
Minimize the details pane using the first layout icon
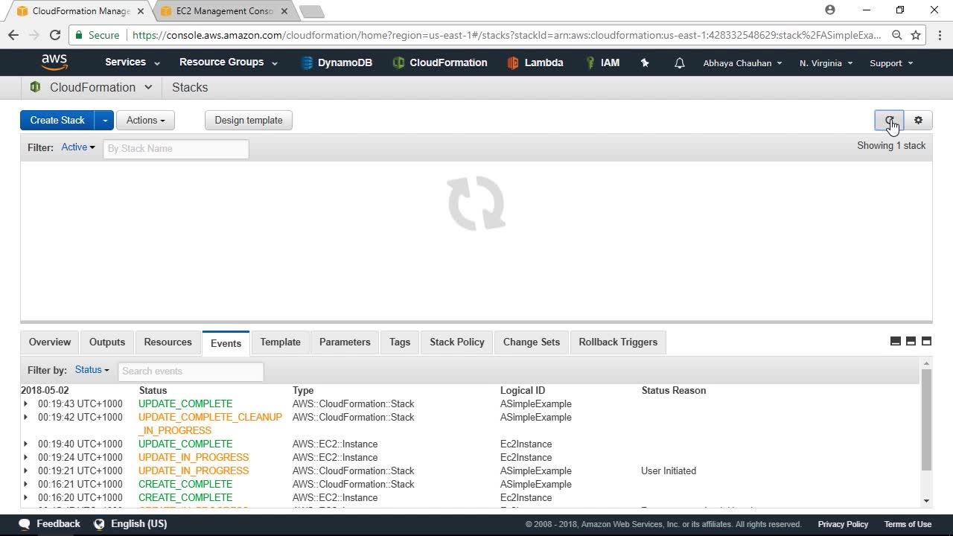[x=896, y=341]
